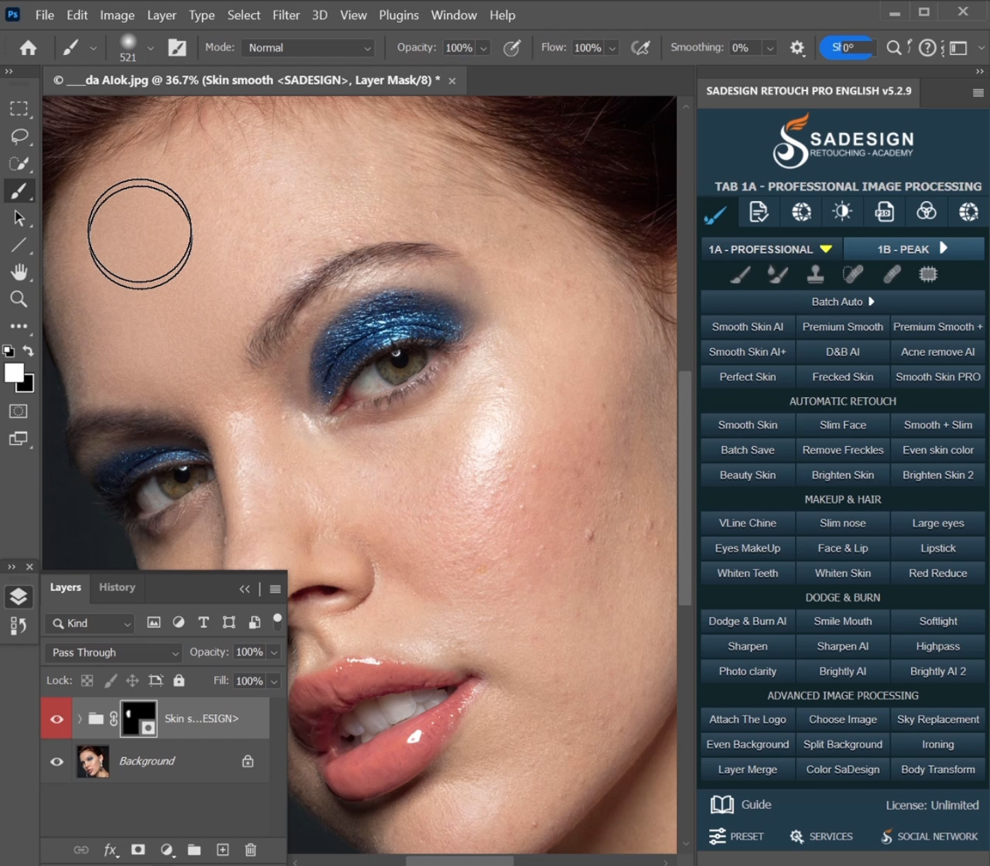Image resolution: width=990 pixels, height=866 pixels.
Task: Swap foreground and background colors
Action: coord(28,351)
